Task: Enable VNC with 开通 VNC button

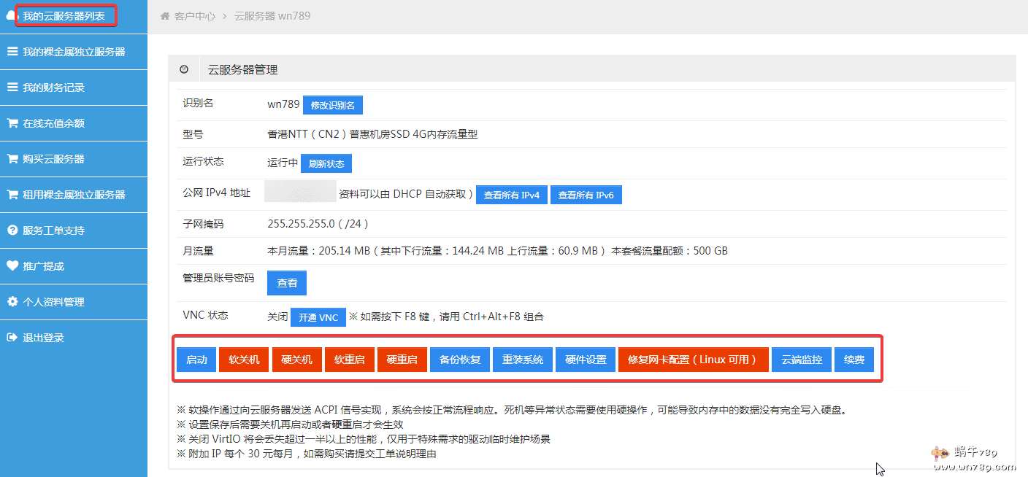Action: click(318, 317)
